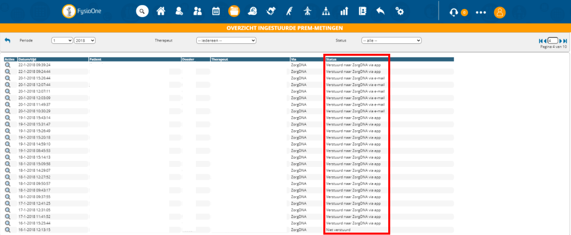Open the bar chart statistics icon
The height and width of the screenshot is (235, 571).
[344, 11]
